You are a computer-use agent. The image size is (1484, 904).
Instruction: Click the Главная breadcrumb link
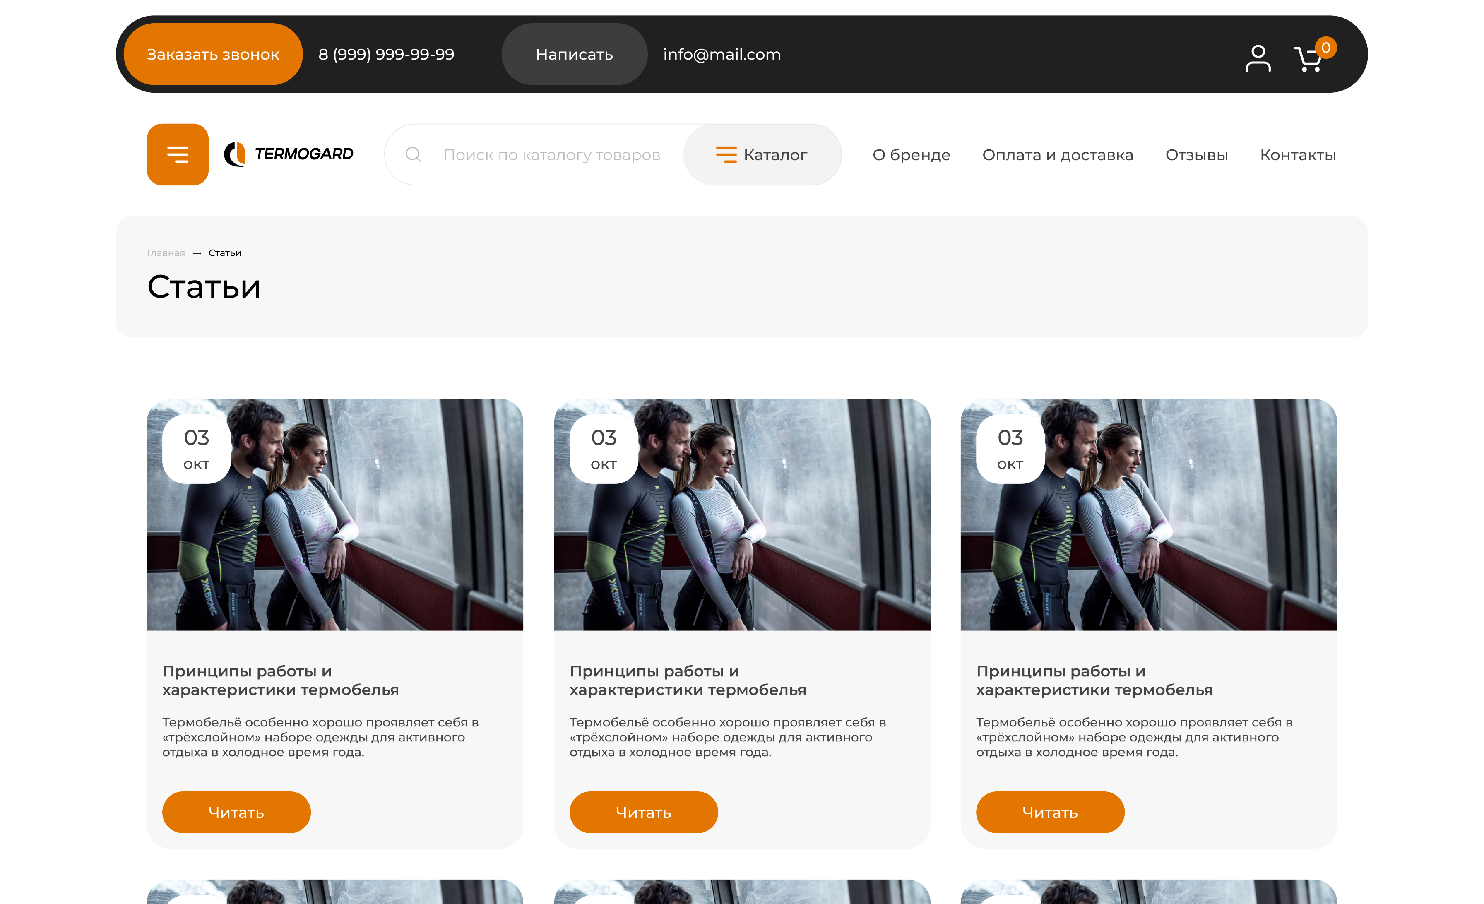(x=166, y=253)
